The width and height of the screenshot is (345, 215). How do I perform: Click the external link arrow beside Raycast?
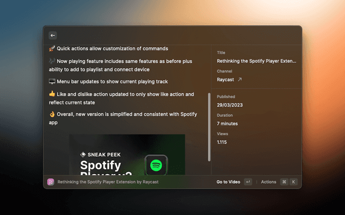click(240, 80)
